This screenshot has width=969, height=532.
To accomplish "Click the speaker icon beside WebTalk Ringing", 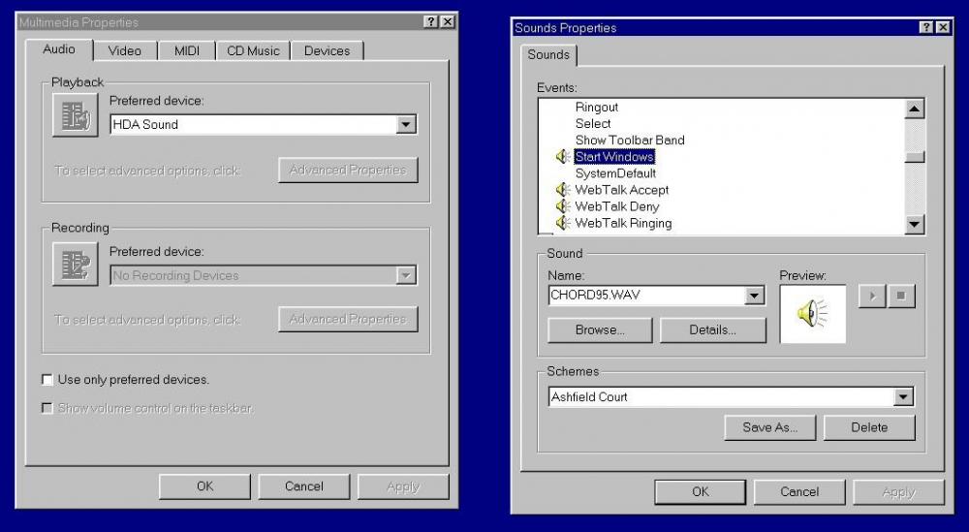I will click(x=562, y=223).
